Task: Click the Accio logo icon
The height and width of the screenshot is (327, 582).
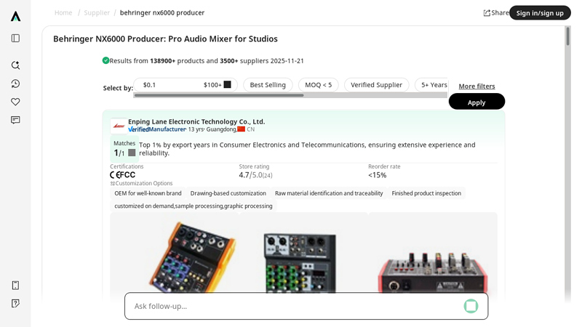Action: point(15,16)
